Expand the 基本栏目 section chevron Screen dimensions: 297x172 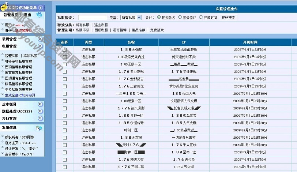(40, 104)
